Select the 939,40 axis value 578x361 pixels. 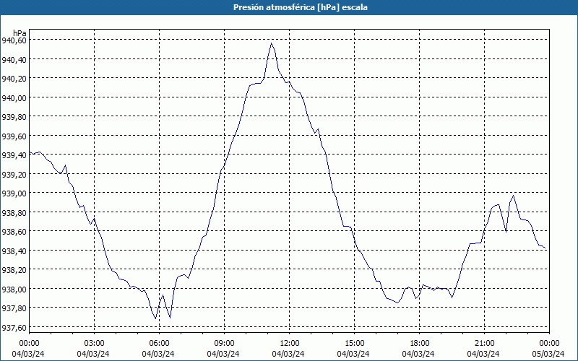(x=14, y=155)
